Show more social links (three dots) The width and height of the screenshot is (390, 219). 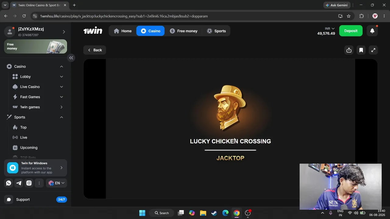click(x=39, y=183)
